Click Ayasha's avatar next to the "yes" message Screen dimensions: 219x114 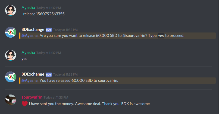click(11, 55)
